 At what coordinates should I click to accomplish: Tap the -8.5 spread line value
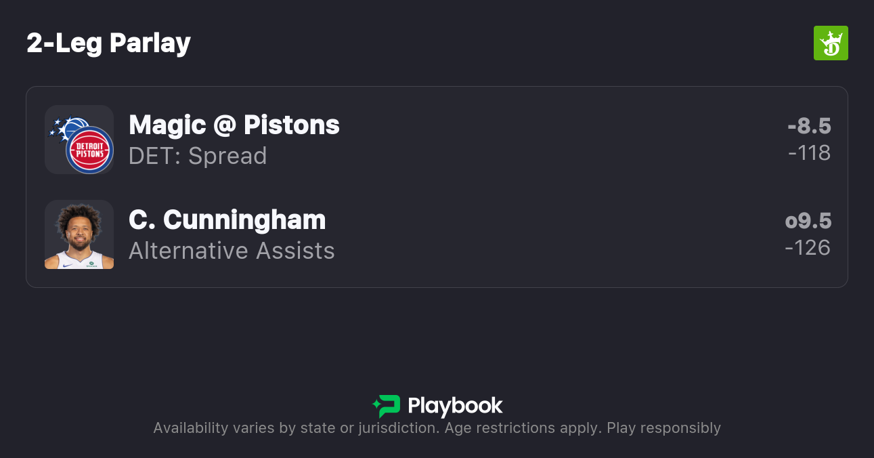click(809, 126)
